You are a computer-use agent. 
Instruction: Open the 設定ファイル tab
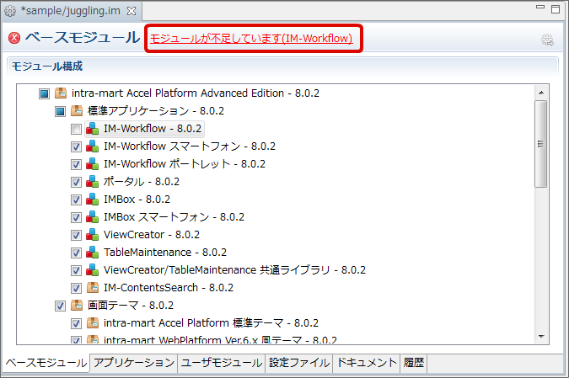[299, 363]
